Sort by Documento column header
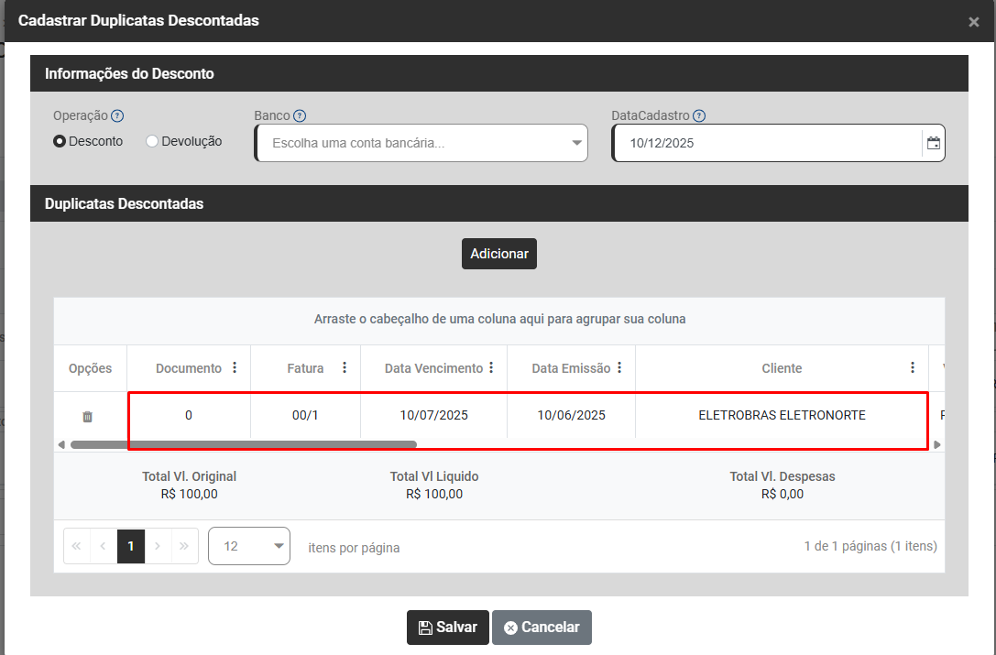 188,368
